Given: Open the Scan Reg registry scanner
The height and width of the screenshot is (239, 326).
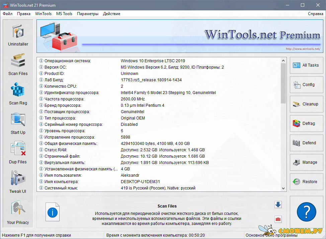Looking at the screenshot, I should point(18,94).
